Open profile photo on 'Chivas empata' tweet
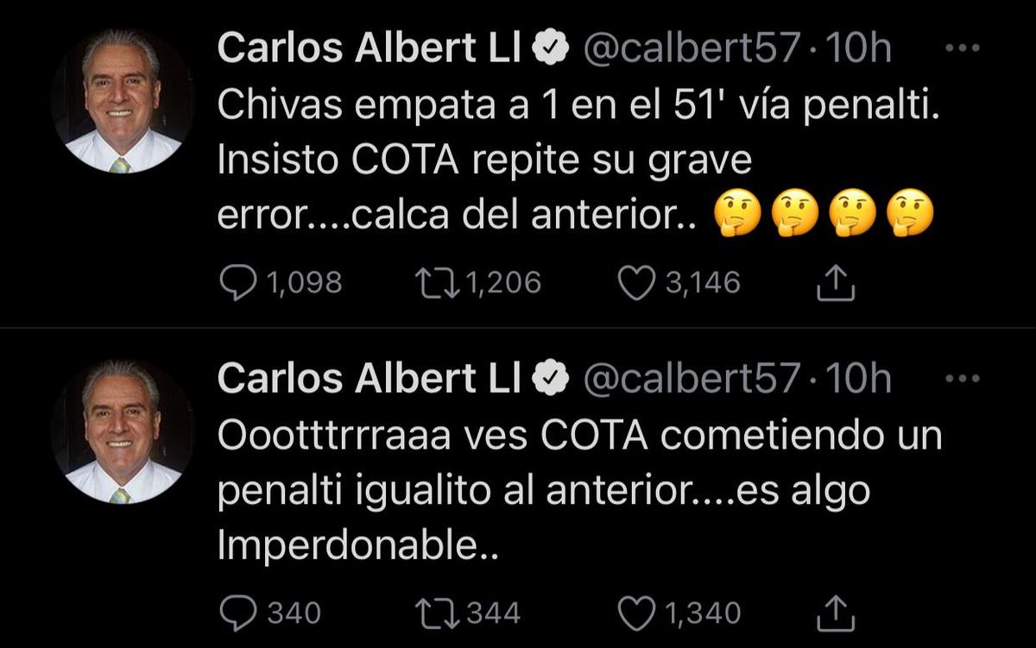This screenshot has width=1036, height=648. point(122,101)
